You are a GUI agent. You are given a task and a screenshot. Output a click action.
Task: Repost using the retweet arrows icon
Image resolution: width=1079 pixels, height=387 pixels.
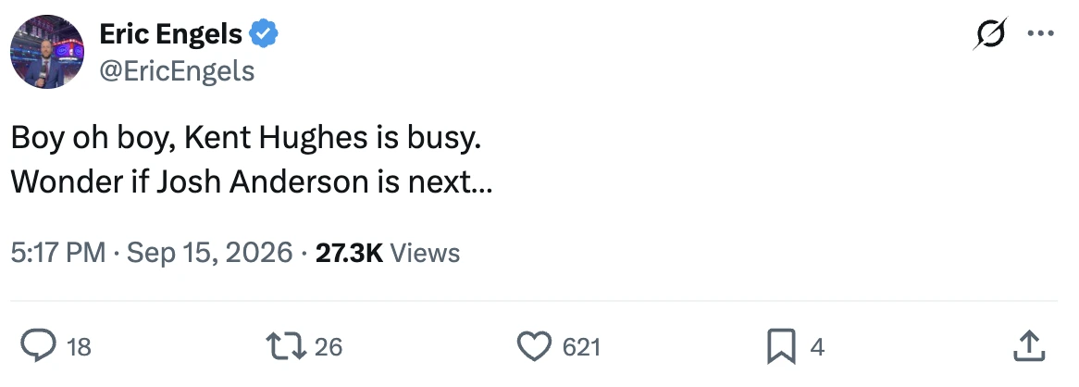(x=286, y=346)
